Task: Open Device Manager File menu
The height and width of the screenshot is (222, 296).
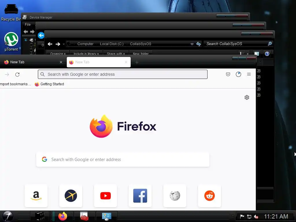Action: click(27, 25)
